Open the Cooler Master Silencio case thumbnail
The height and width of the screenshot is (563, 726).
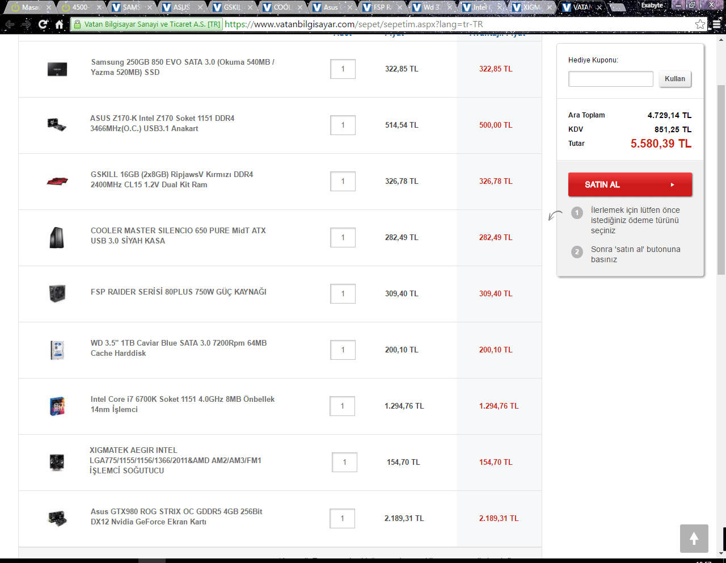(57, 237)
